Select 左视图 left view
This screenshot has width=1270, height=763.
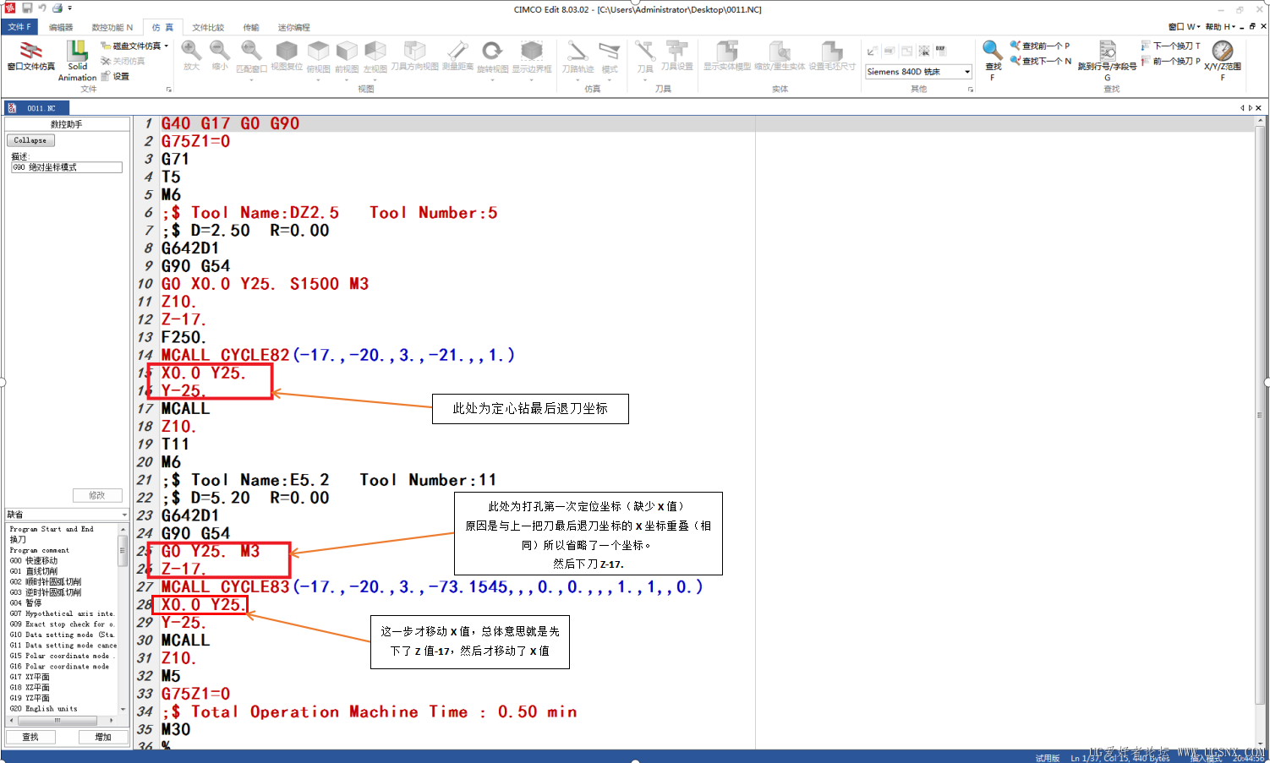[375, 56]
